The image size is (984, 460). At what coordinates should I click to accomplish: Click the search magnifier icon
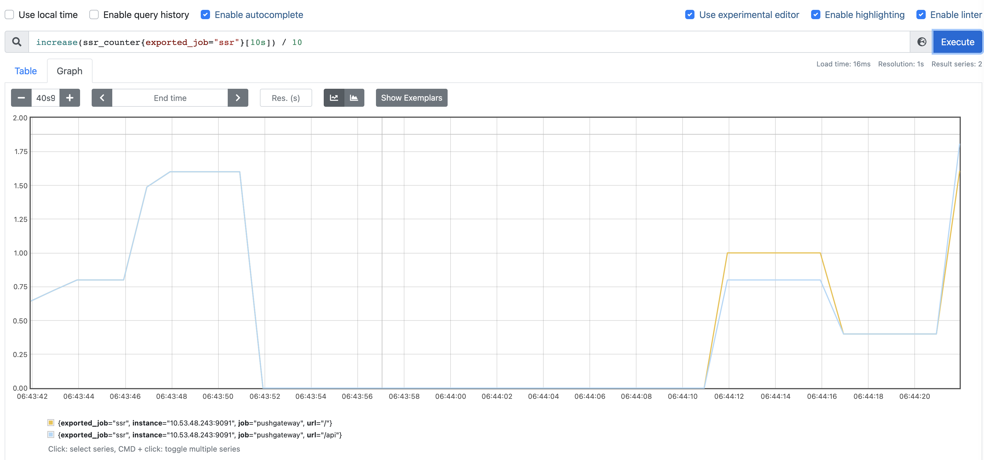(x=17, y=42)
